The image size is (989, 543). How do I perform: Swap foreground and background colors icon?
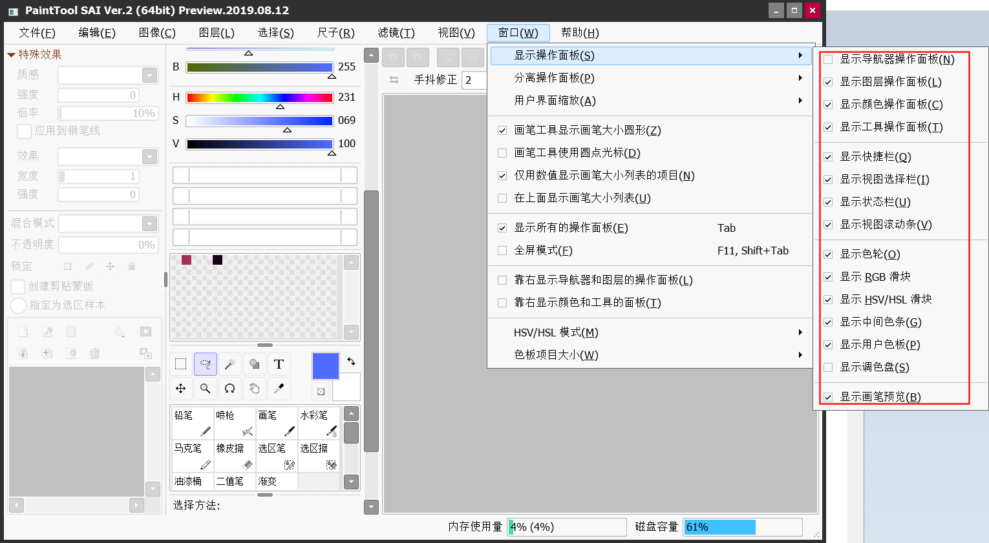[x=351, y=362]
